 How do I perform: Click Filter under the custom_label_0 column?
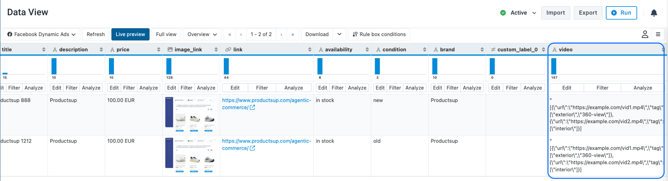[x=512, y=88]
